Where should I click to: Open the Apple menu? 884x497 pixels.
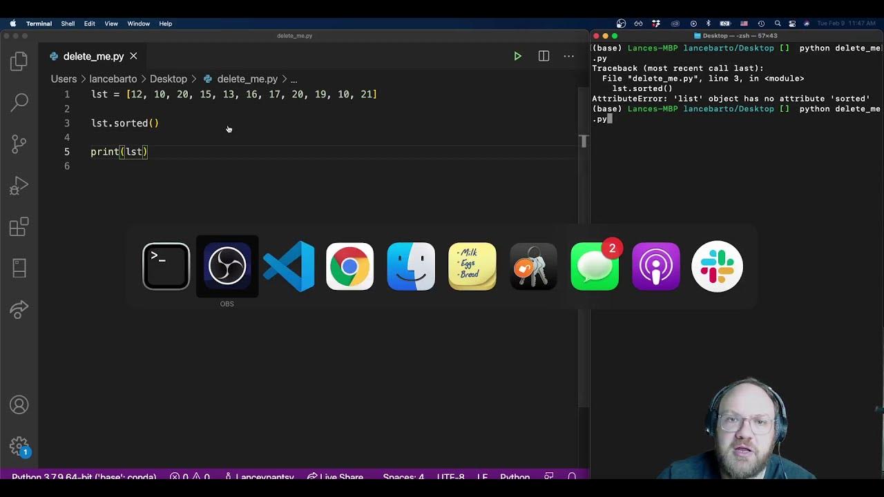point(12,23)
